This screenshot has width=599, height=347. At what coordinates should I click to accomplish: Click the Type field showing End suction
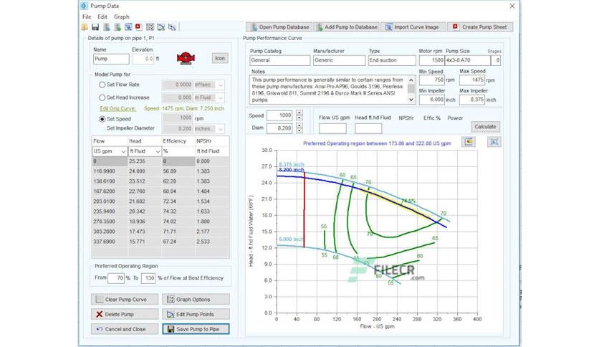pyautogui.click(x=392, y=60)
